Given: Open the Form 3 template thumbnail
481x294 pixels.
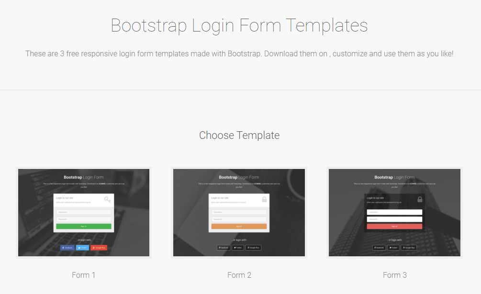Looking at the screenshot, I should click(395, 212).
